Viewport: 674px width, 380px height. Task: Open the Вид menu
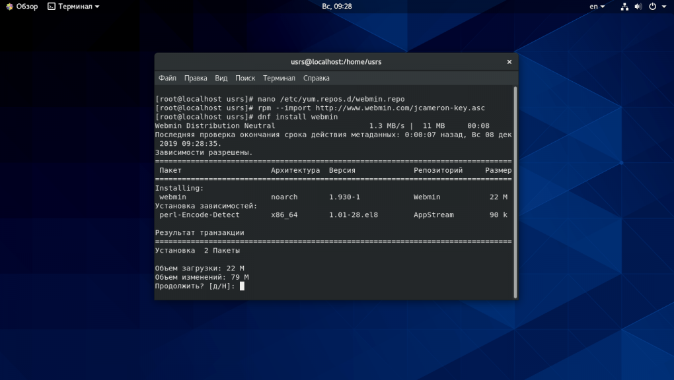(x=221, y=78)
